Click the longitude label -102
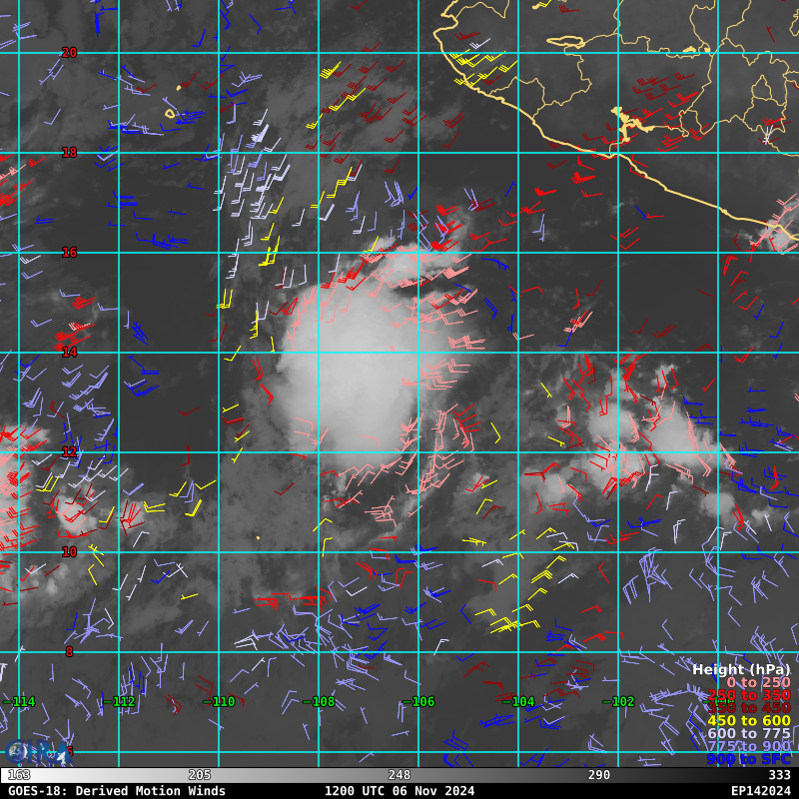The height and width of the screenshot is (799, 799). point(618,702)
